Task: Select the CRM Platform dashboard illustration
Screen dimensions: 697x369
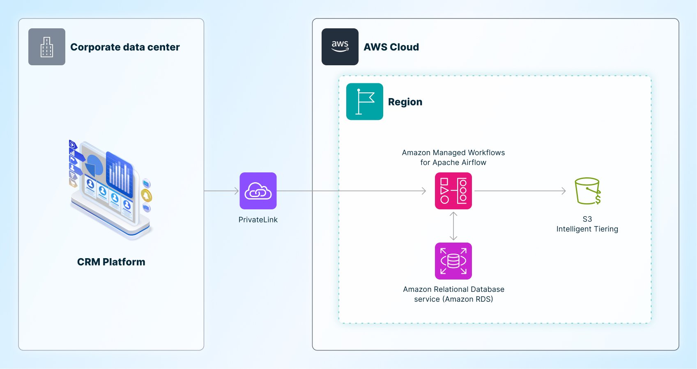Action: click(110, 189)
